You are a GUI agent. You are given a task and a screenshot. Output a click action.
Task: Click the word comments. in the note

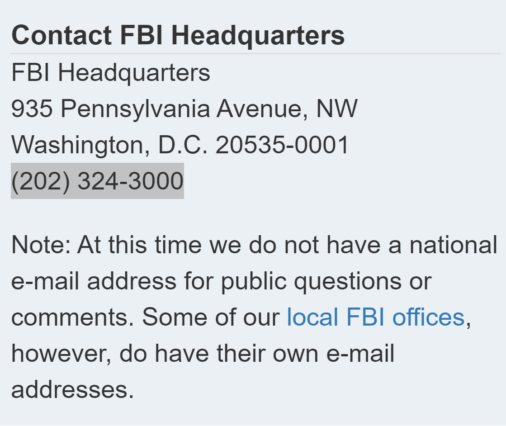click(73, 317)
